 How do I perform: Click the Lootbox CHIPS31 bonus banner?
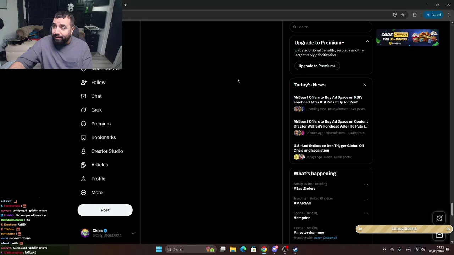coord(408,38)
